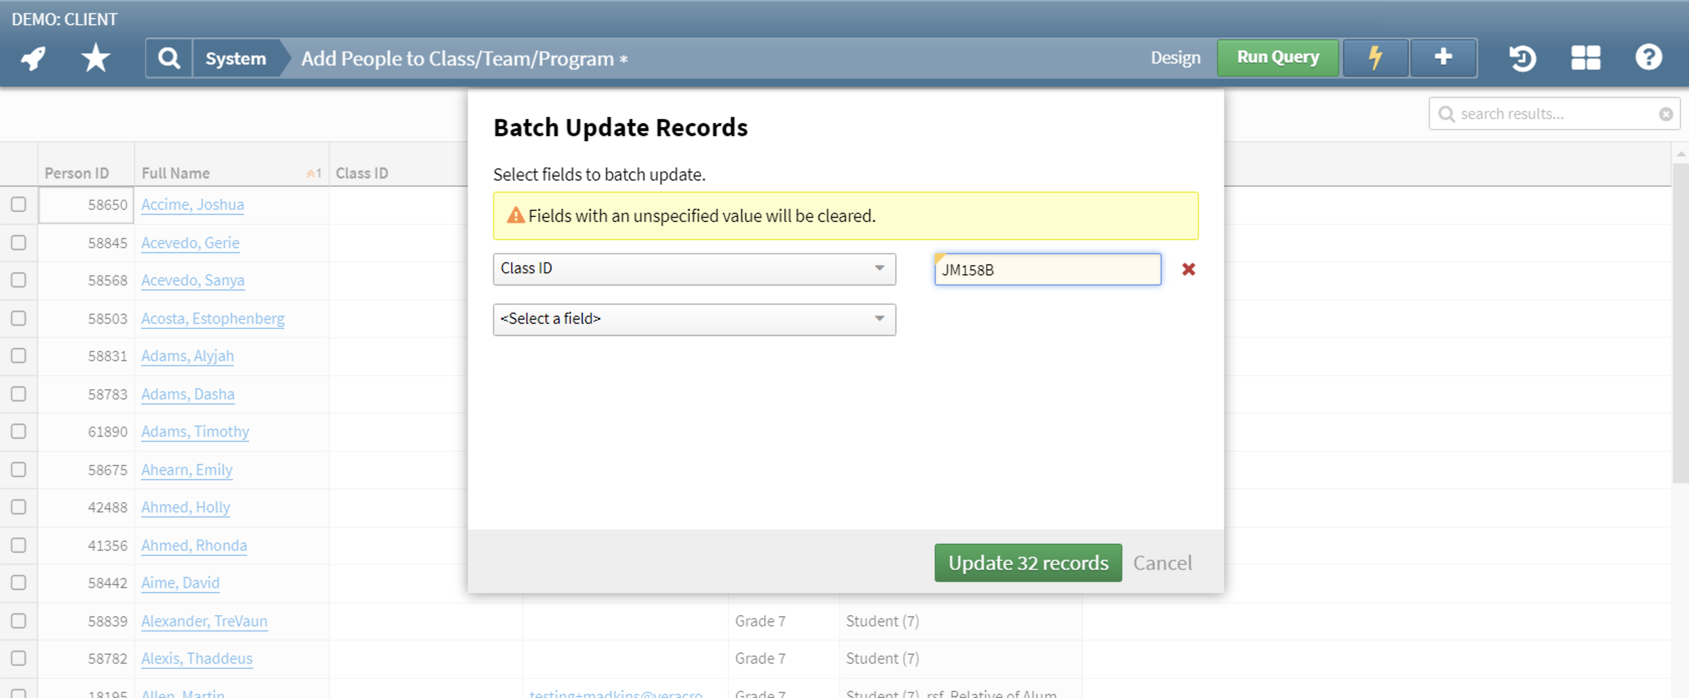
Task: Tick the checkbox beside Ahmed, Rhonda
Action: click(x=18, y=545)
